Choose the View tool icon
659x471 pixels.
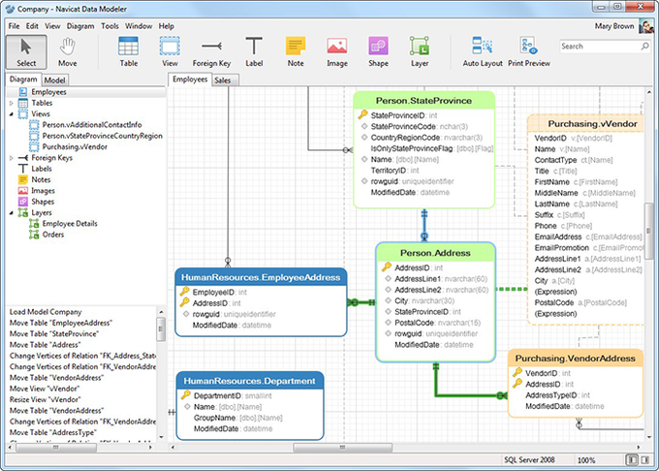point(170,51)
